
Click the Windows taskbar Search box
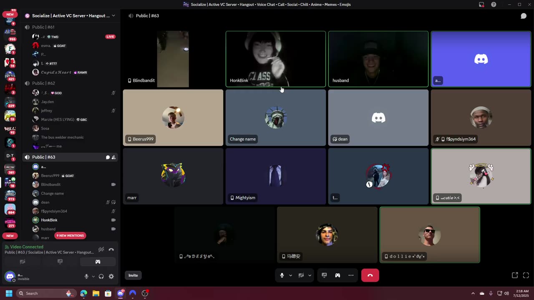(x=46, y=293)
